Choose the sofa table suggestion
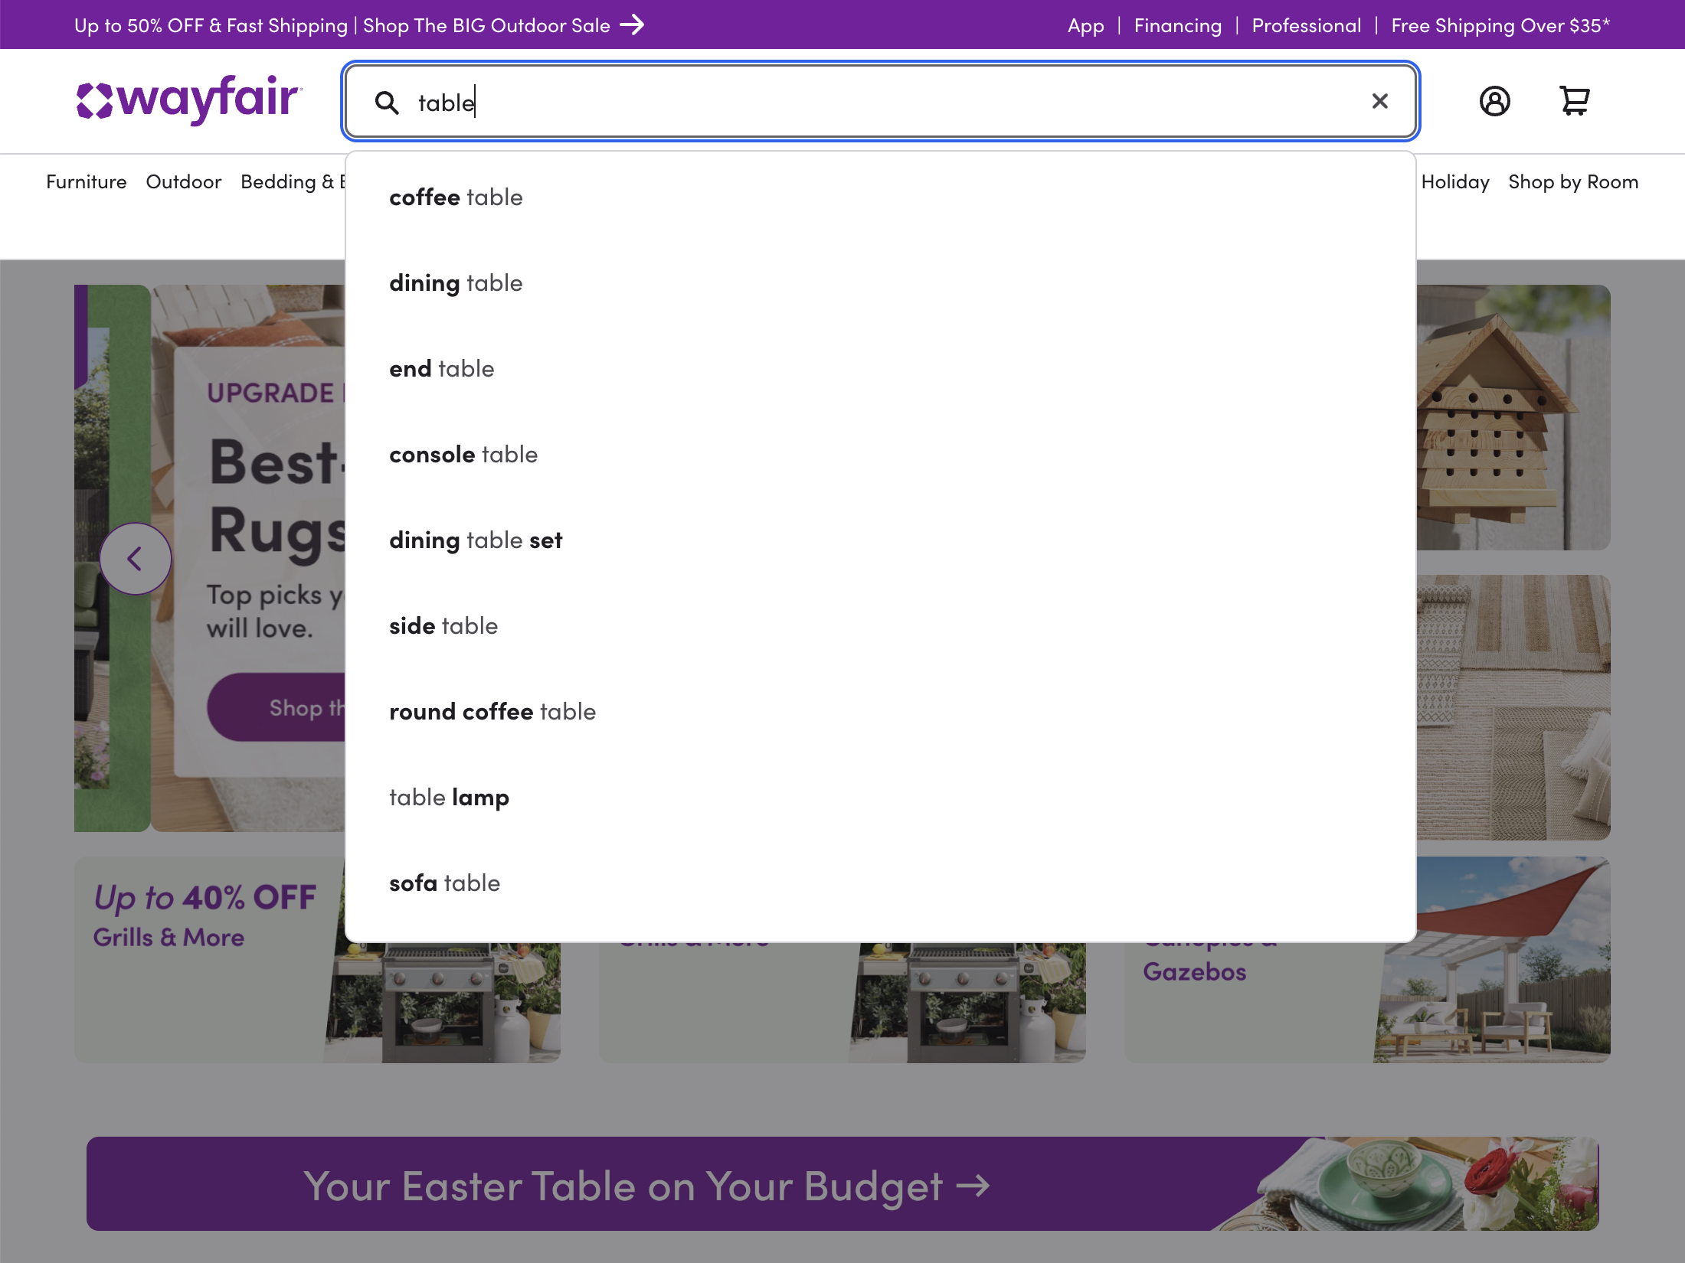 (444, 882)
